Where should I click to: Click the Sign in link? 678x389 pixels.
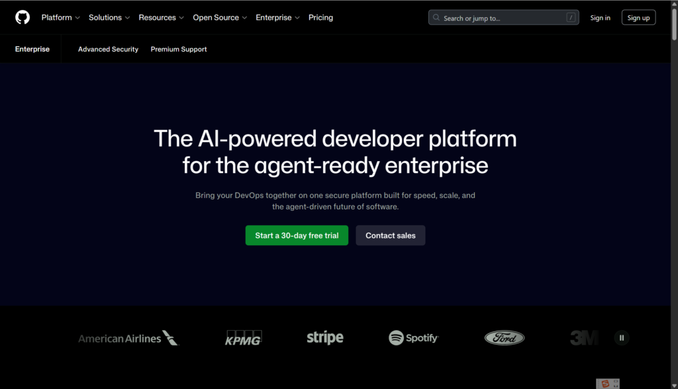600,18
